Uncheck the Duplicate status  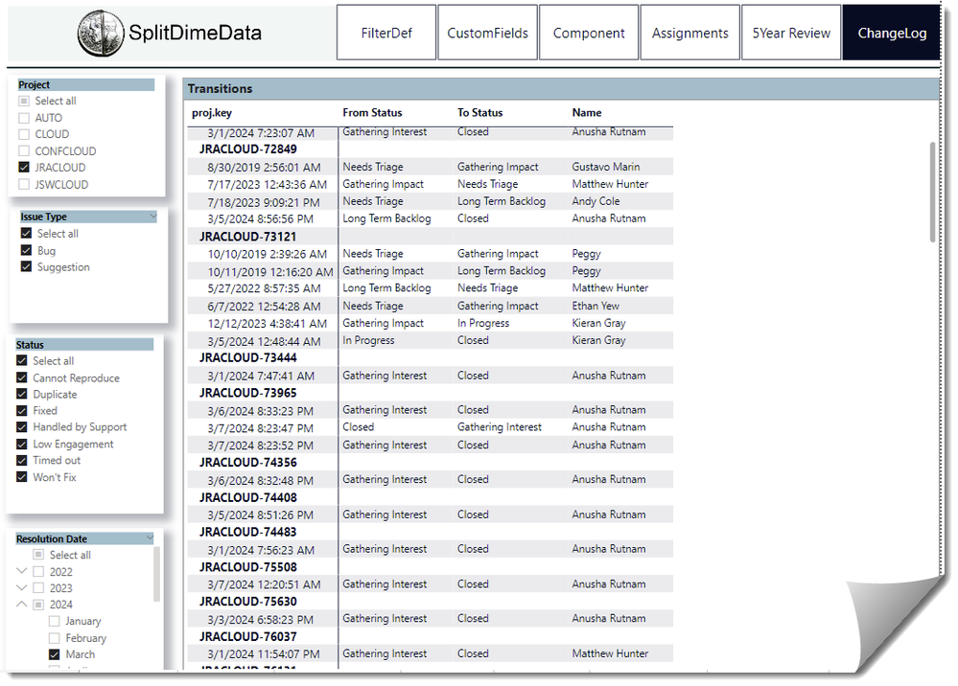pyautogui.click(x=22, y=395)
